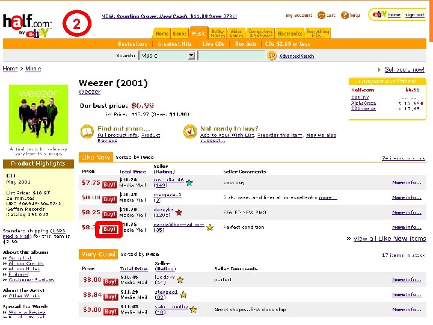Viewport: 433px width, 325px height.
Task: Click View all Like New Items link
Action: 390,238
